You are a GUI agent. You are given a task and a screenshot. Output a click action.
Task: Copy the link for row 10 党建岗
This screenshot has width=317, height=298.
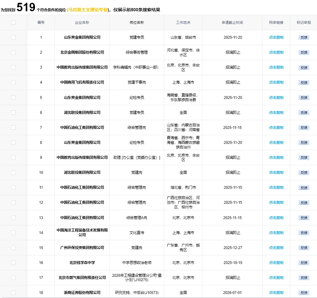coord(276,173)
